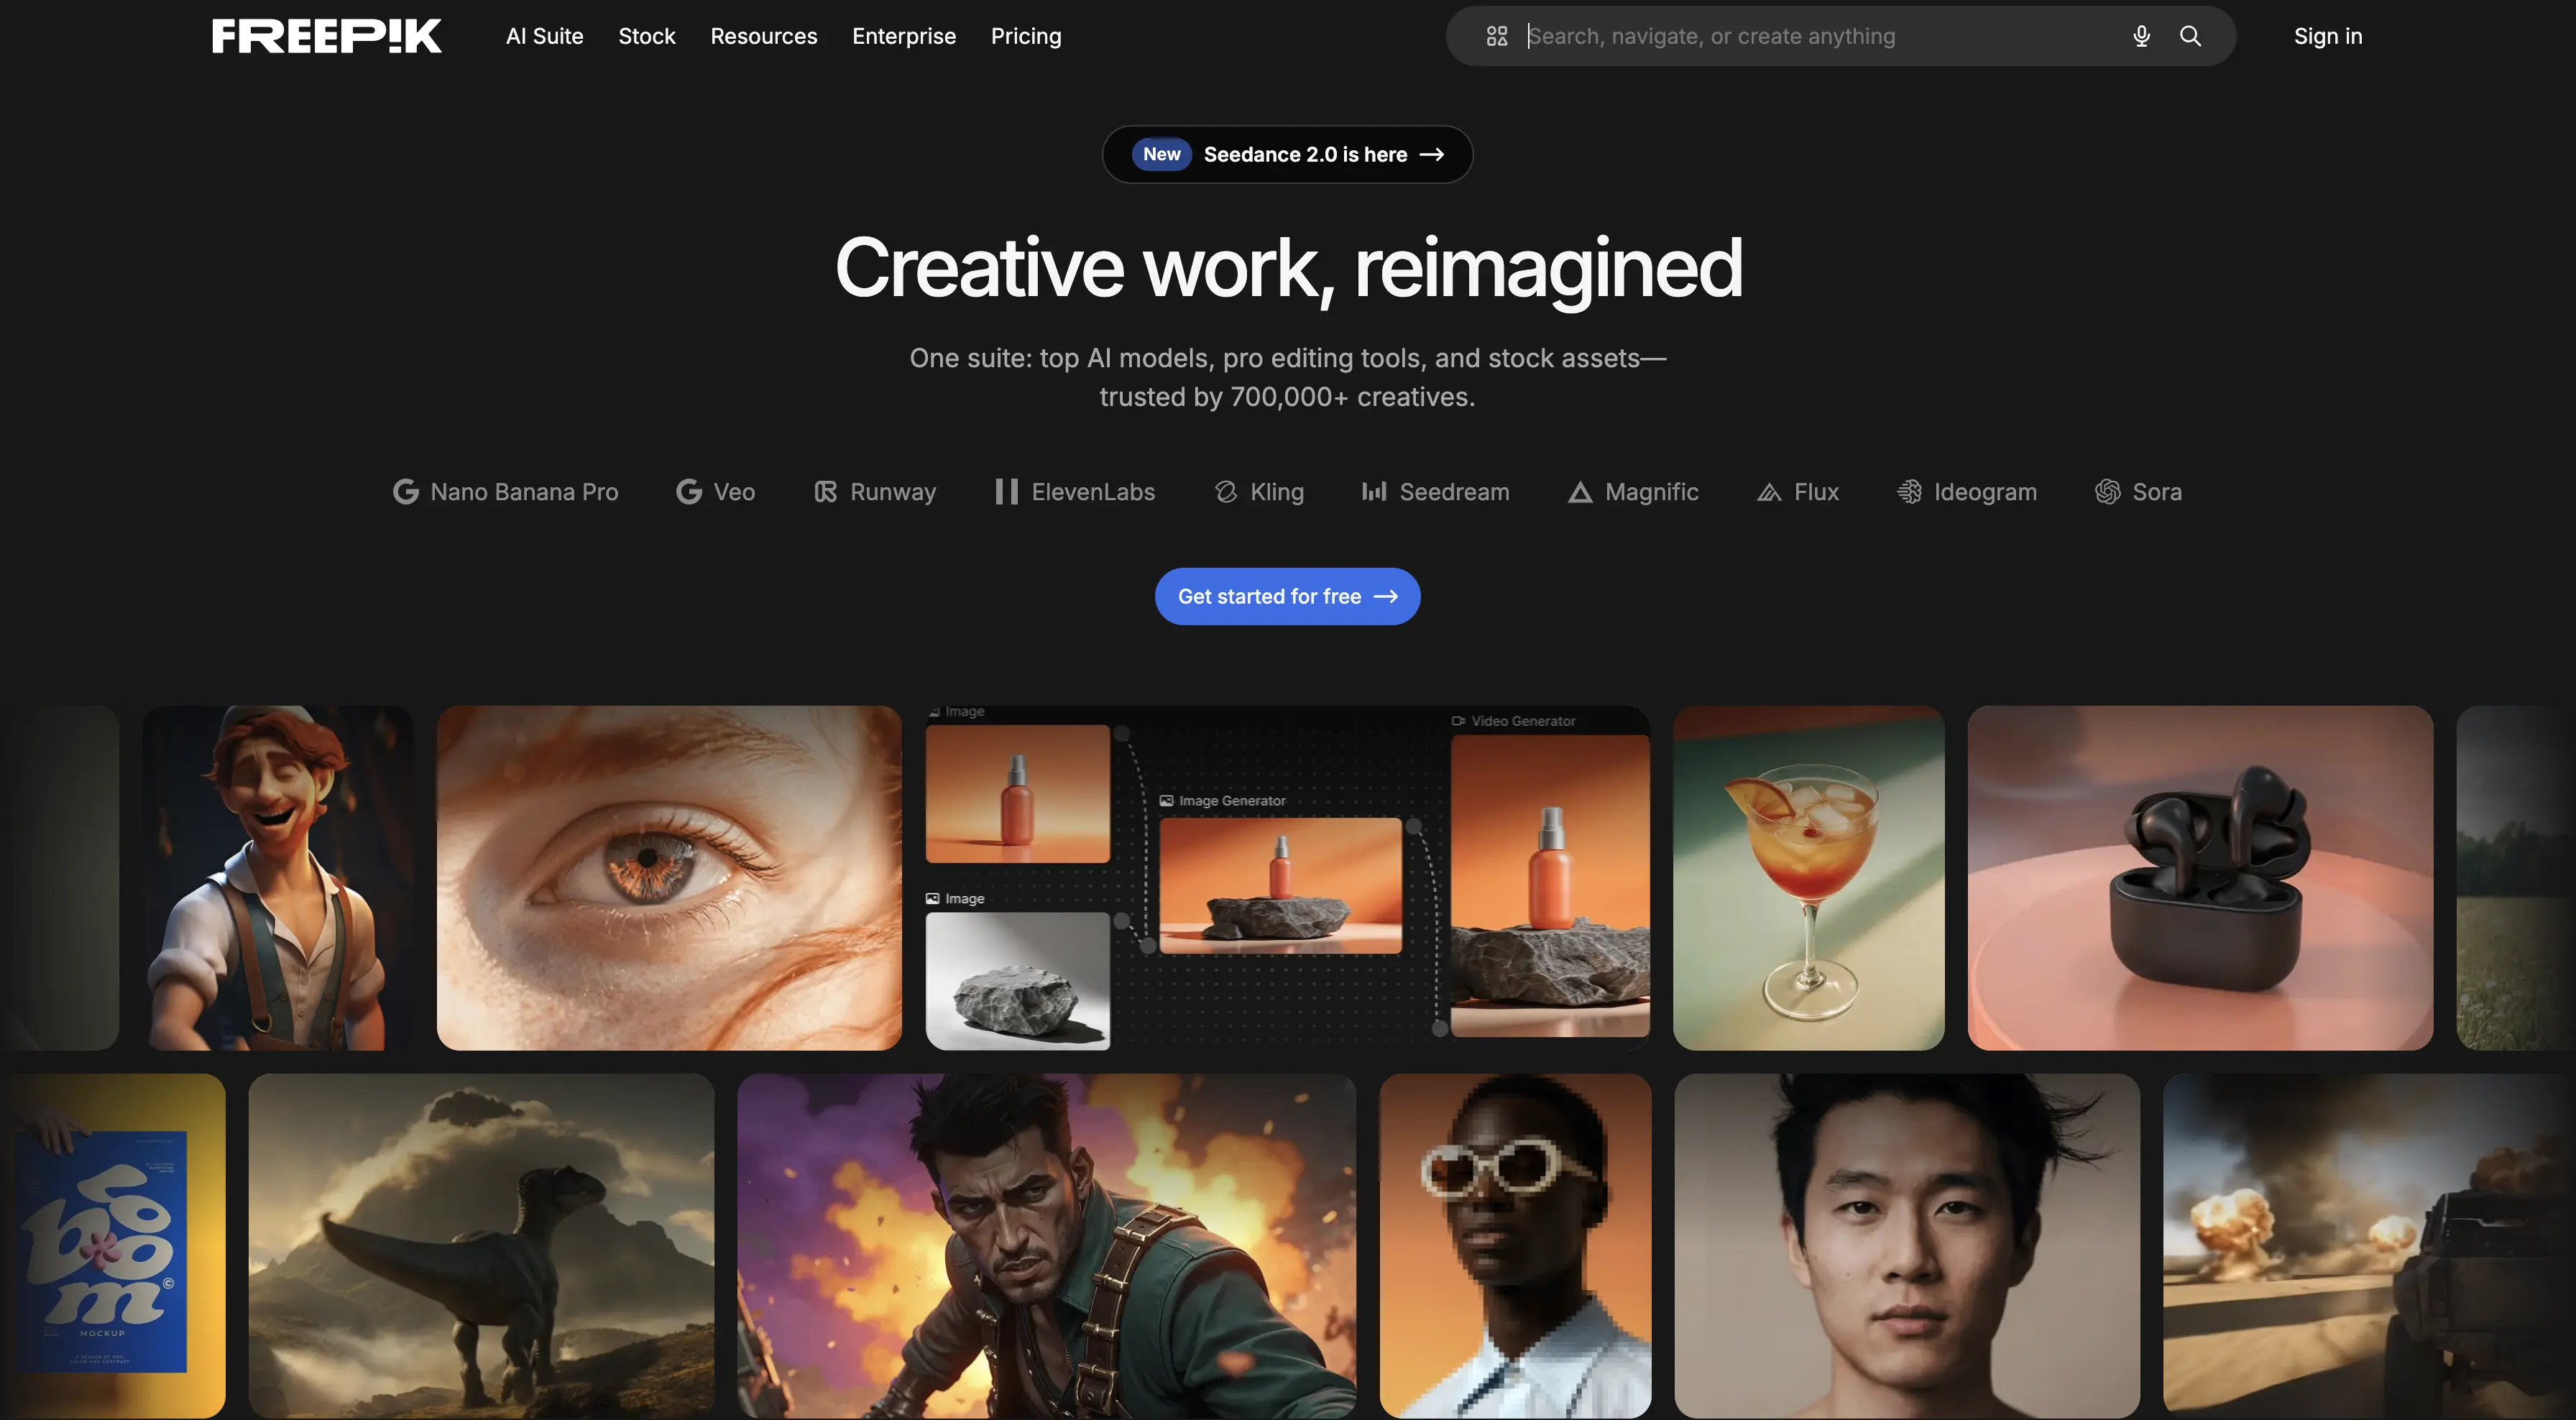Open the AI Suite menu
The height and width of the screenshot is (1420, 2576).
pos(544,36)
